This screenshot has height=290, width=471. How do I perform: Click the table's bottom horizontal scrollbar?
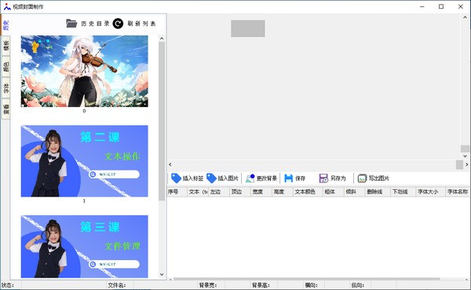pos(307,279)
